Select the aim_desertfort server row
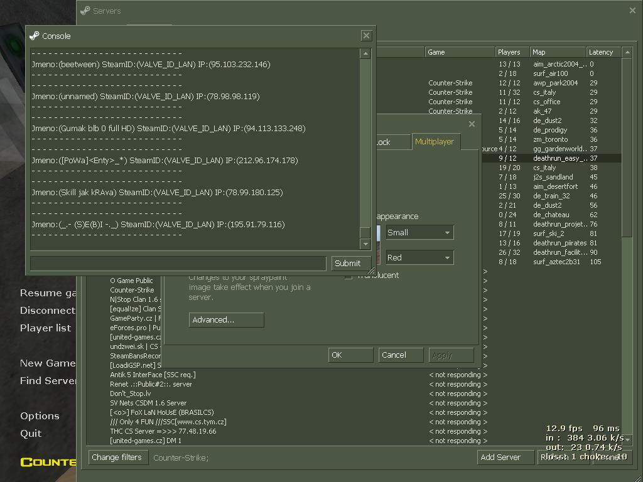The image size is (643, 482). pyautogui.click(x=551, y=186)
